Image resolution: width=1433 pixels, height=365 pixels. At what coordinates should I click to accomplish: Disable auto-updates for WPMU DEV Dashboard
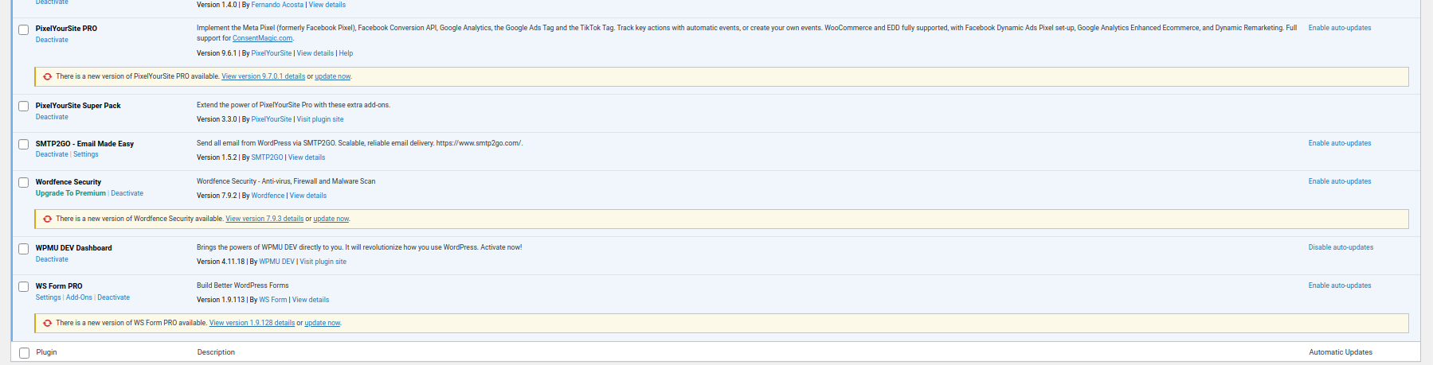coord(1341,247)
